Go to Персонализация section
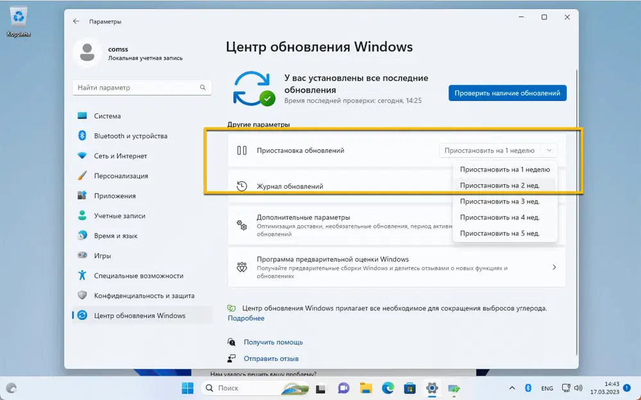Viewport: 641px width, 400px height. [x=142, y=175]
